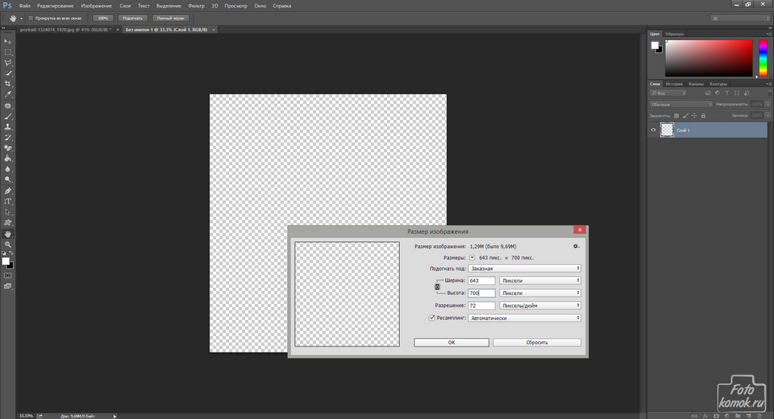Pick the Type (T) tool
Viewport: 774px width, 419px height.
(x=8, y=201)
